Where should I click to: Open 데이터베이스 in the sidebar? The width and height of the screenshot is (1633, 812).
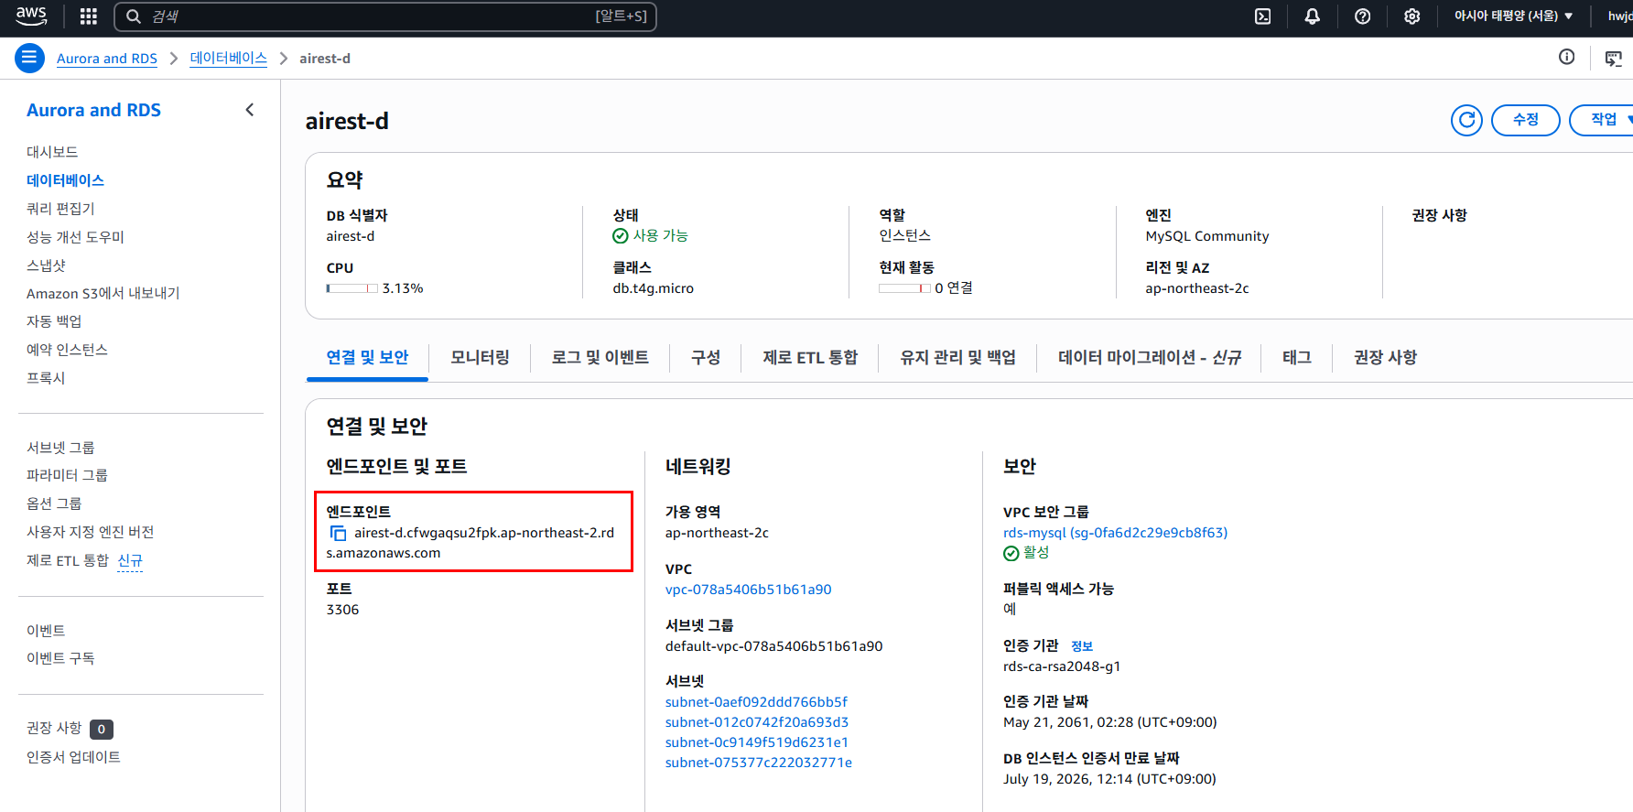coord(65,180)
